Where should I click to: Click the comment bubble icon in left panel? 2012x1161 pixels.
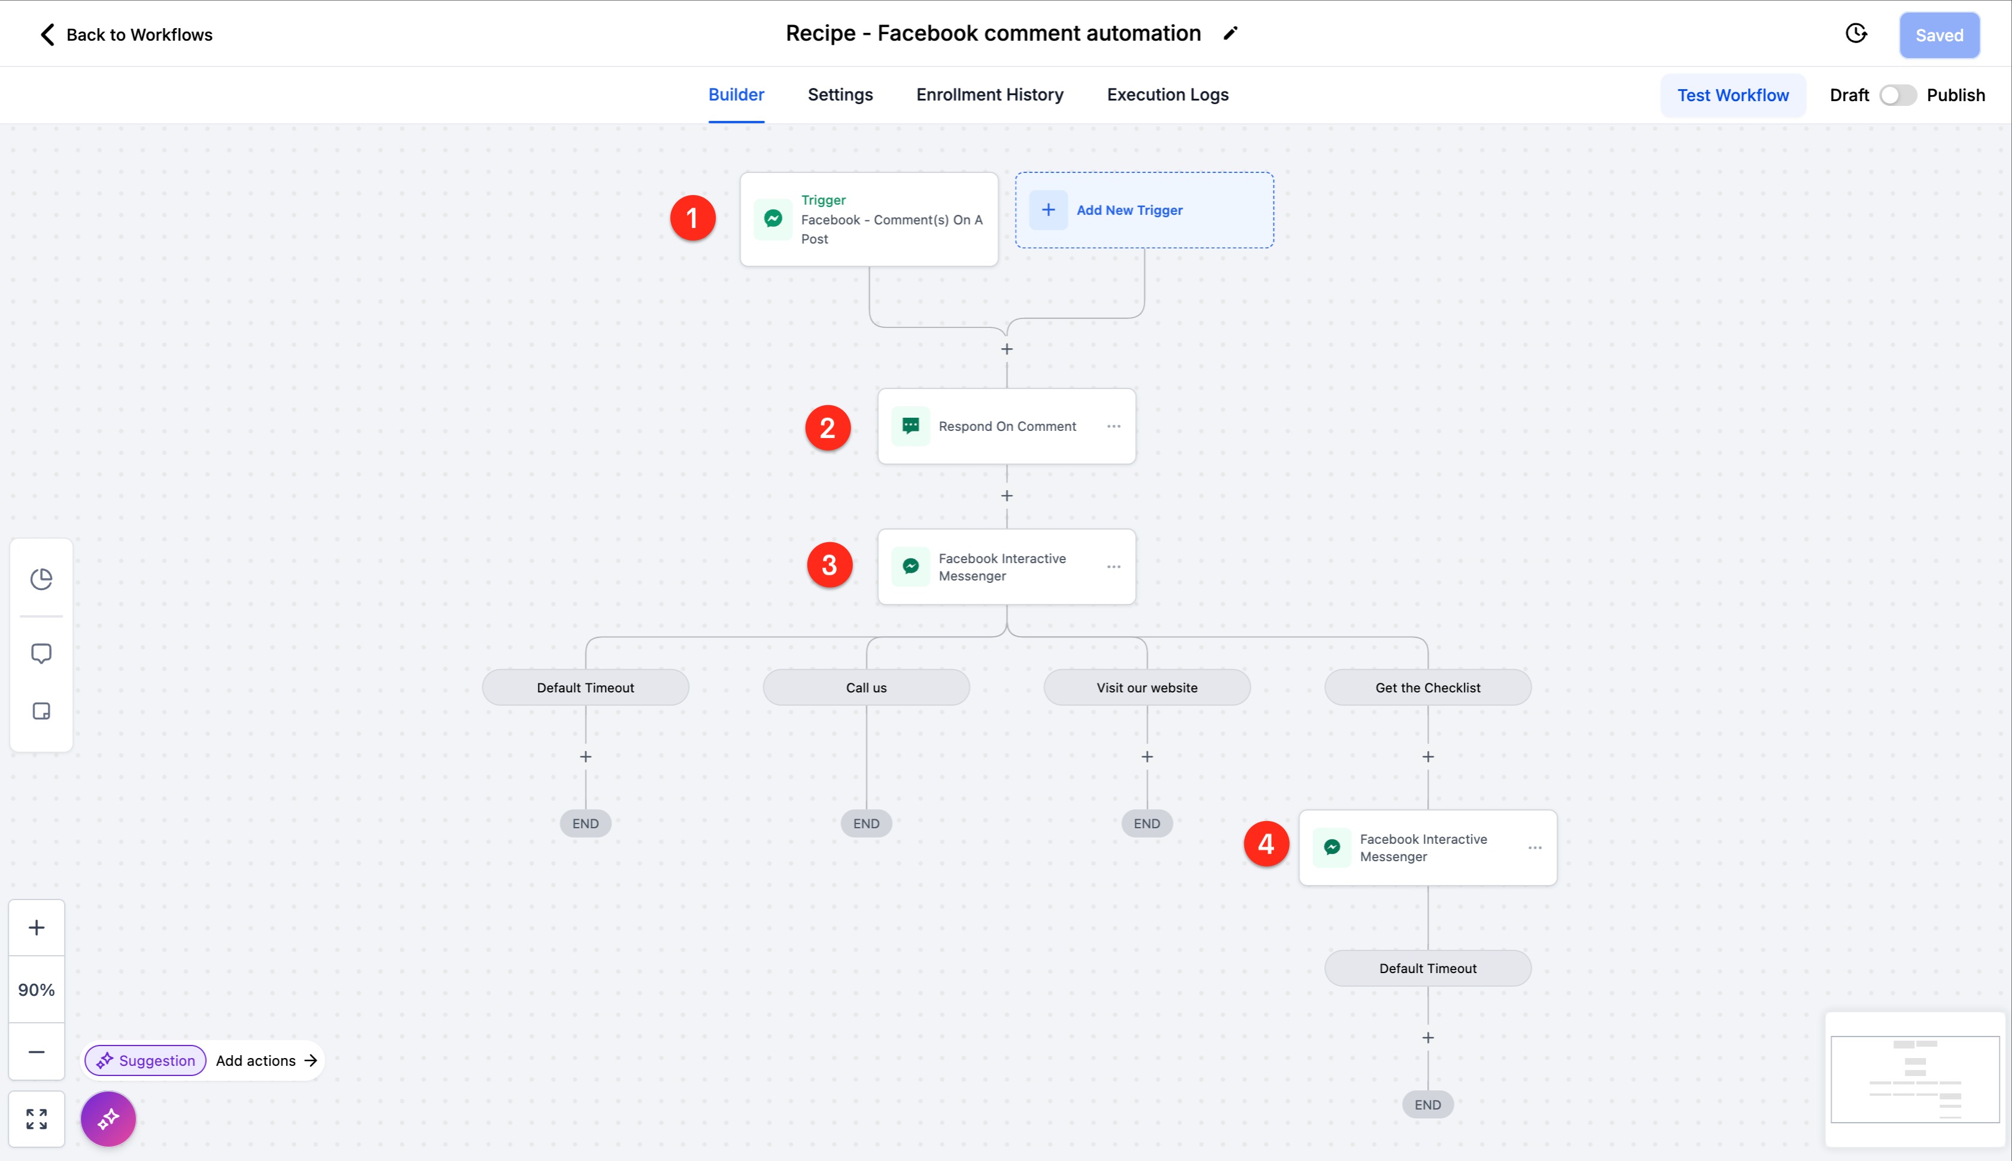coord(41,654)
